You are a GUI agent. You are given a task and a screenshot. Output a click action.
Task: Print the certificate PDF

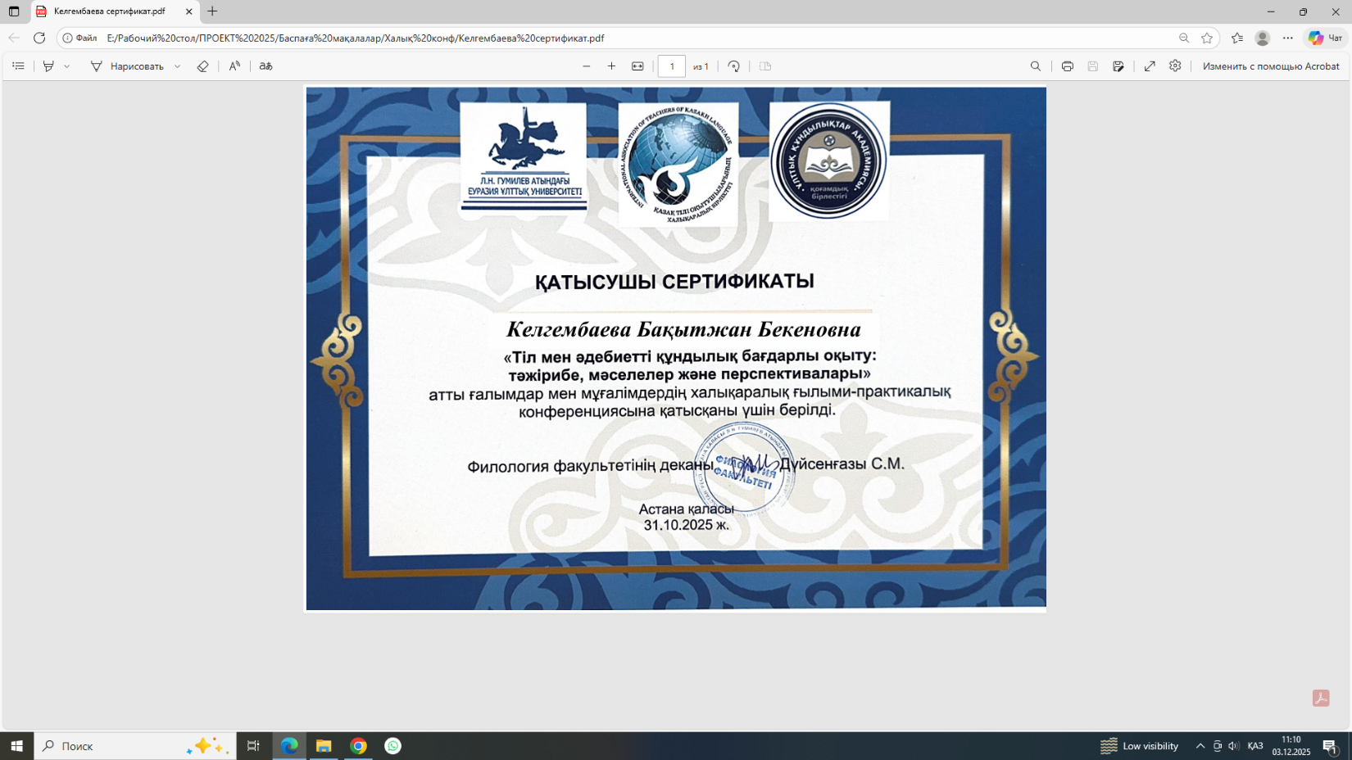point(1067,66)
